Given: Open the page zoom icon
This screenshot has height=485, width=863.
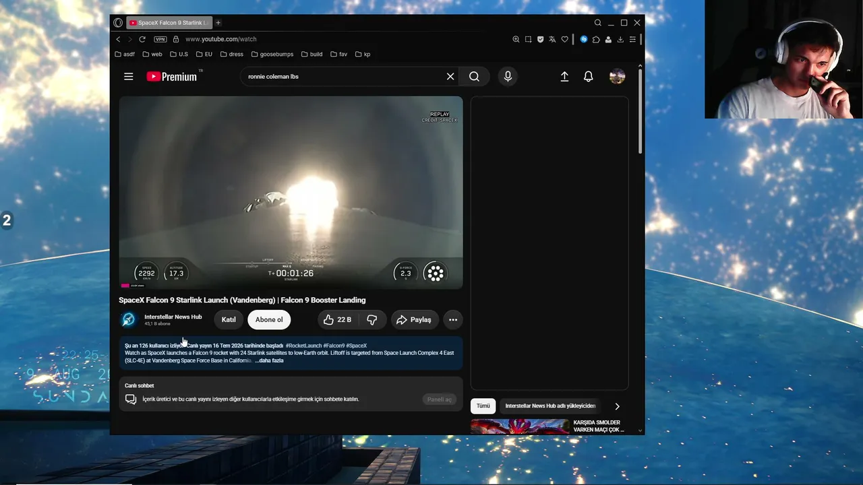Looking at the screenshot, I should [516, 40].
